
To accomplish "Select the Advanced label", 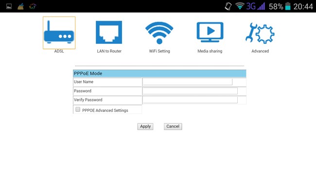I will [260, 51].
